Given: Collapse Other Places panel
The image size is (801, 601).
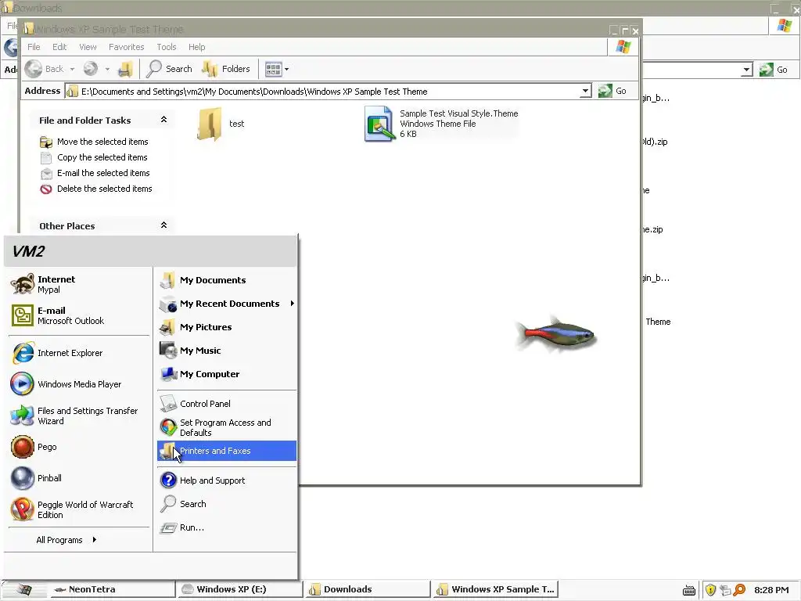Looking at the screenshot, I should [164, 225].
